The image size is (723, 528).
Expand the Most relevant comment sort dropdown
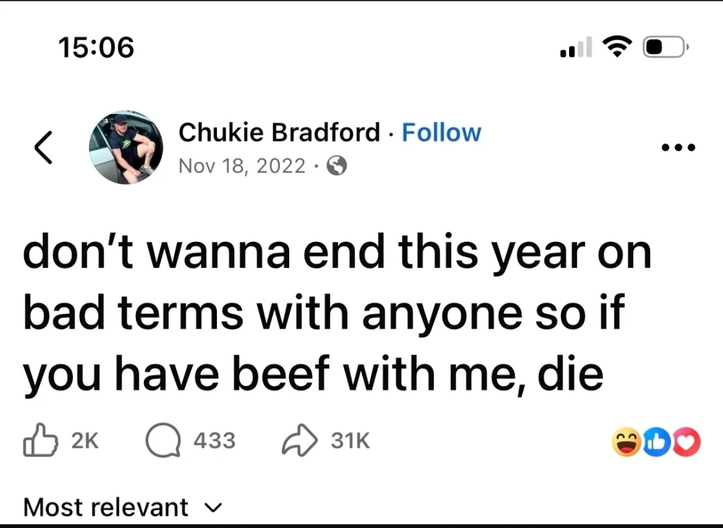click(123, 507)
